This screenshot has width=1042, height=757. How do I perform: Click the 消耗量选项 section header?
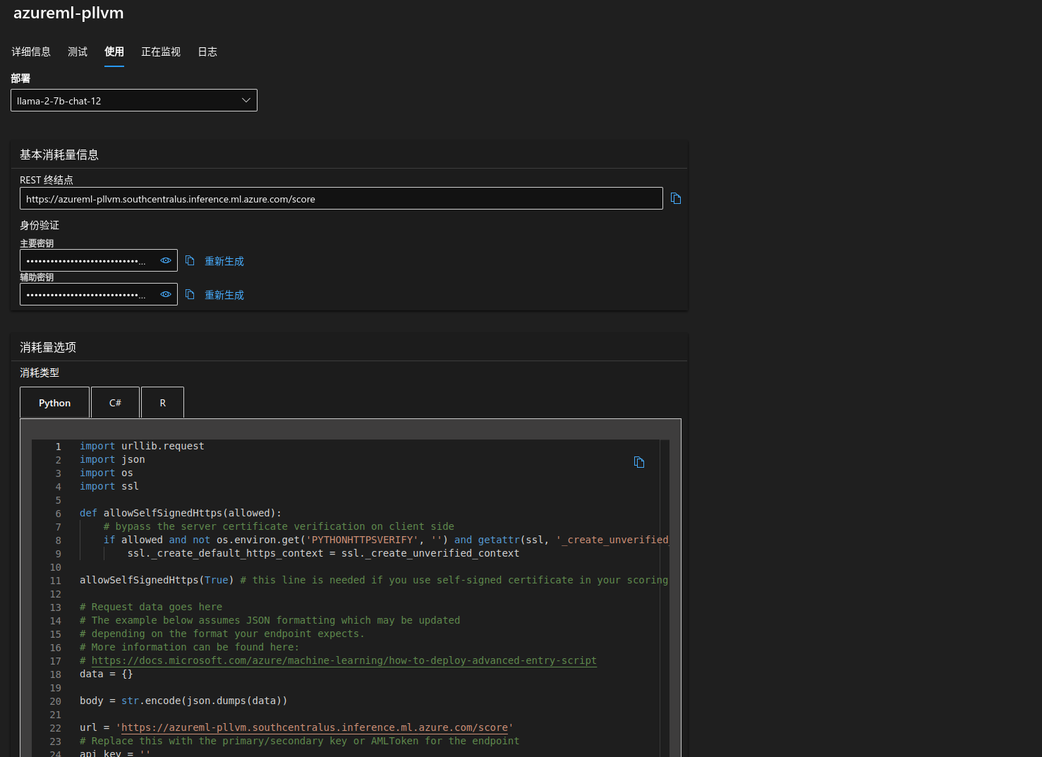(x=48, y=347)
